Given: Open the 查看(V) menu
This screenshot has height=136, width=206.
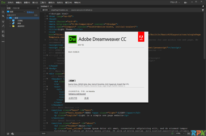Looking at the screenshot, I should point(27,3).
